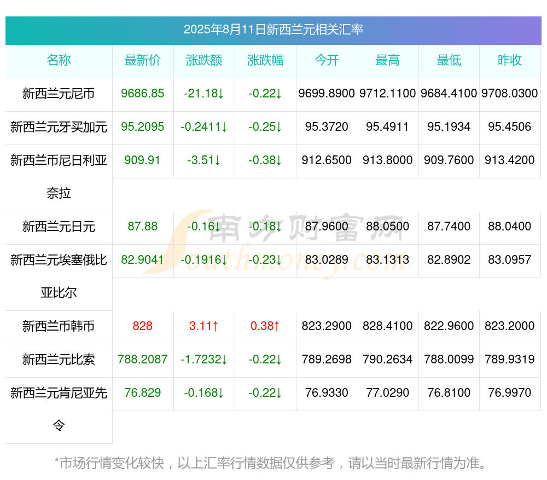
Task: Click change amount -3.51↓
Action: click(203, 160)
